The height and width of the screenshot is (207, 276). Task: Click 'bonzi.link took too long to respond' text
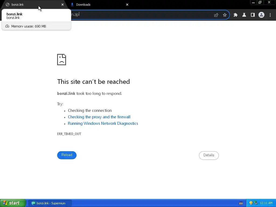pos(89,94)
